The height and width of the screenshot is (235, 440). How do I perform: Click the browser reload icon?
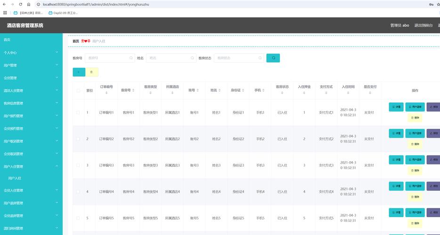pyautogui.click(x=21, y=4)
